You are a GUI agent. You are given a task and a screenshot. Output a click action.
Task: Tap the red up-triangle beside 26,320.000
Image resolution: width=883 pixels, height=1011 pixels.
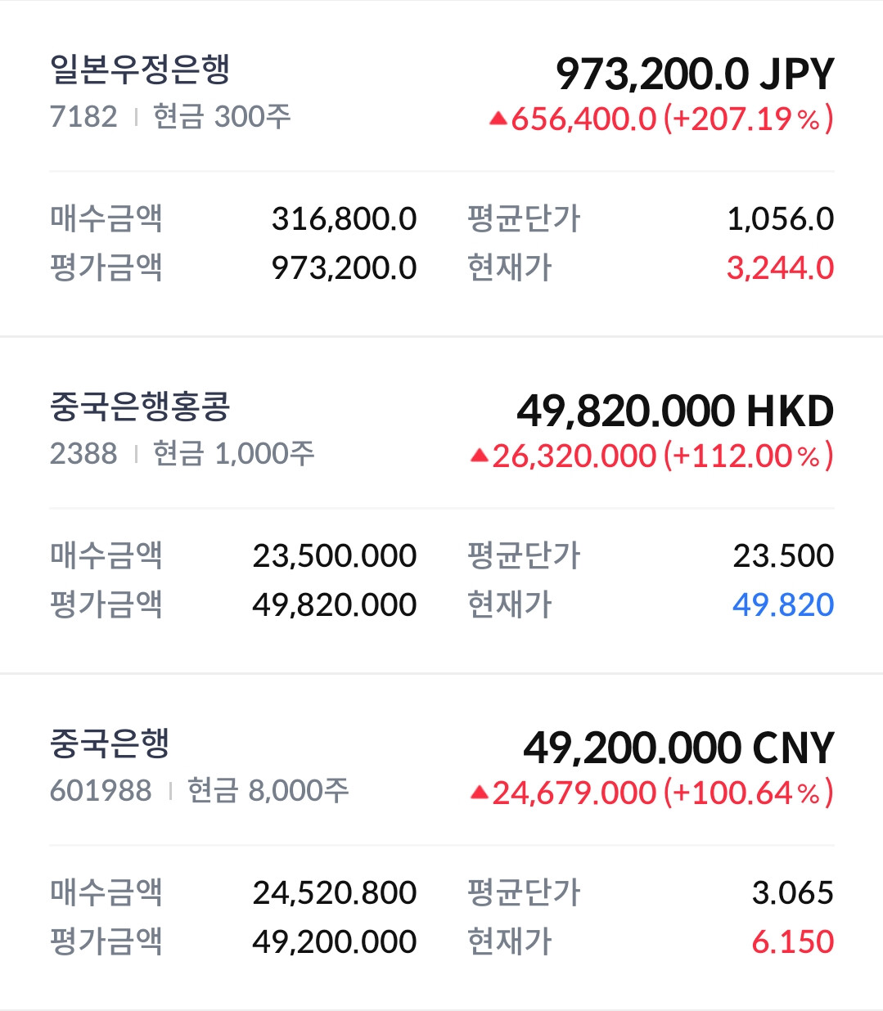tap(480, 456)
